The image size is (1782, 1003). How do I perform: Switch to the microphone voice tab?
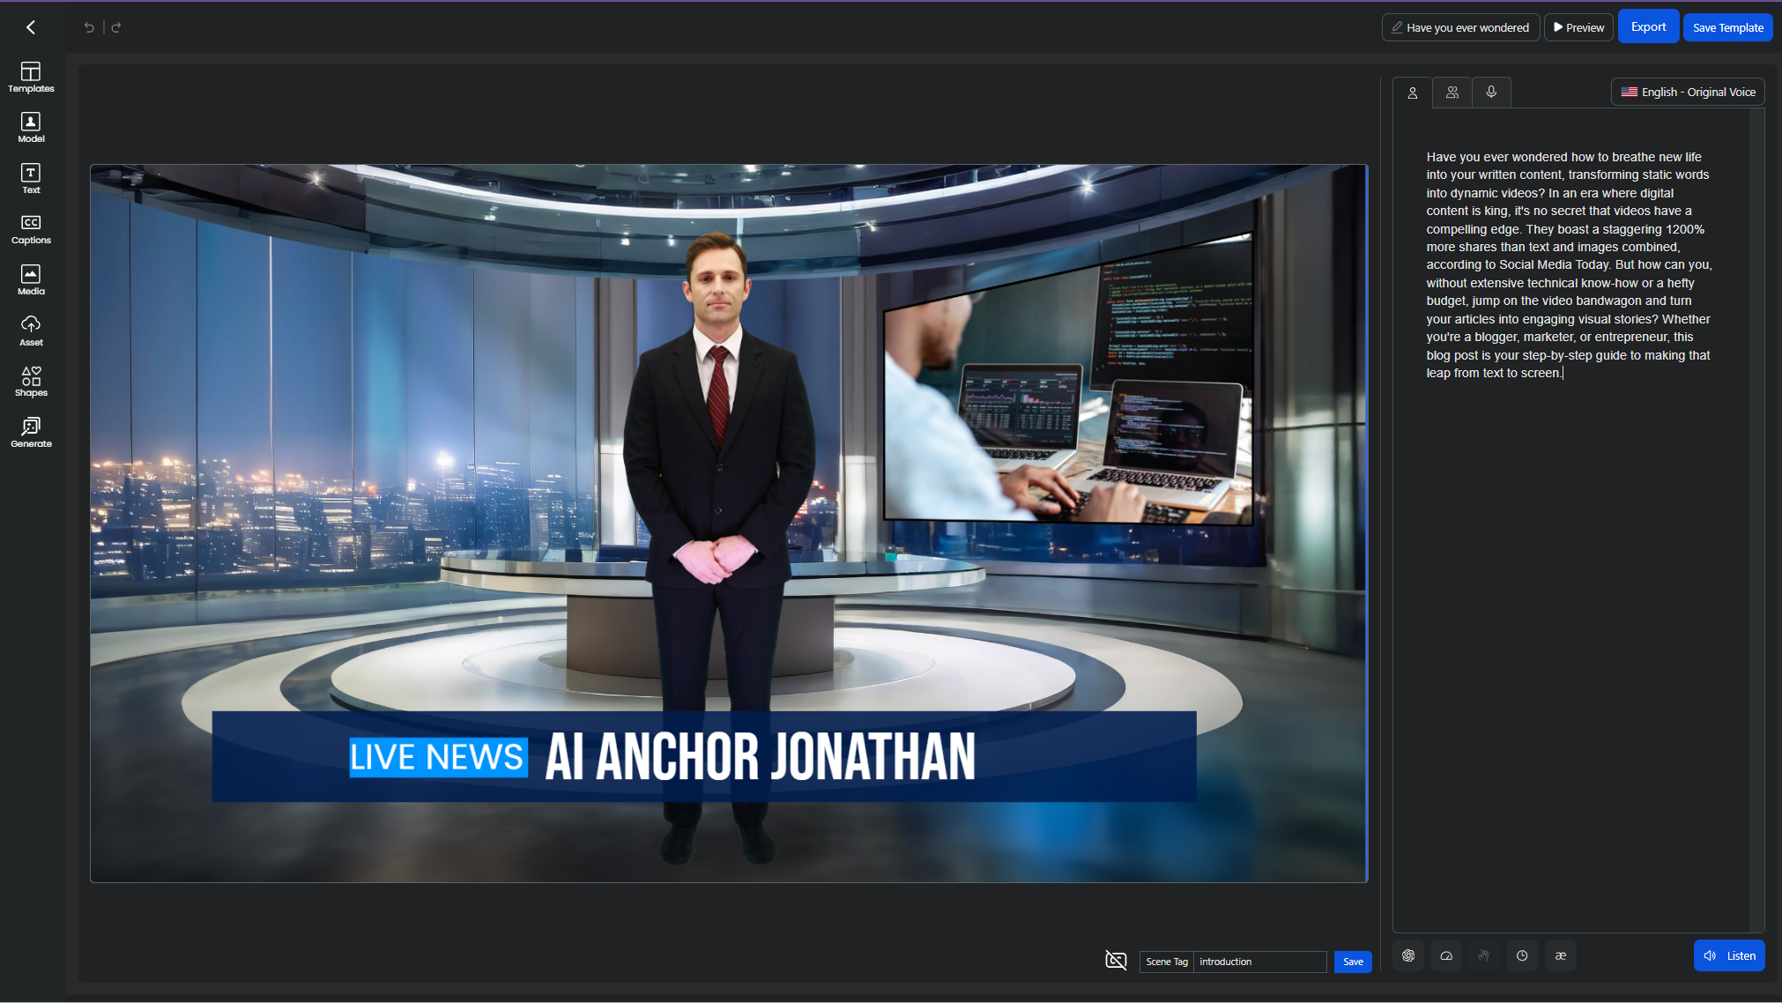coord(1491,92)
